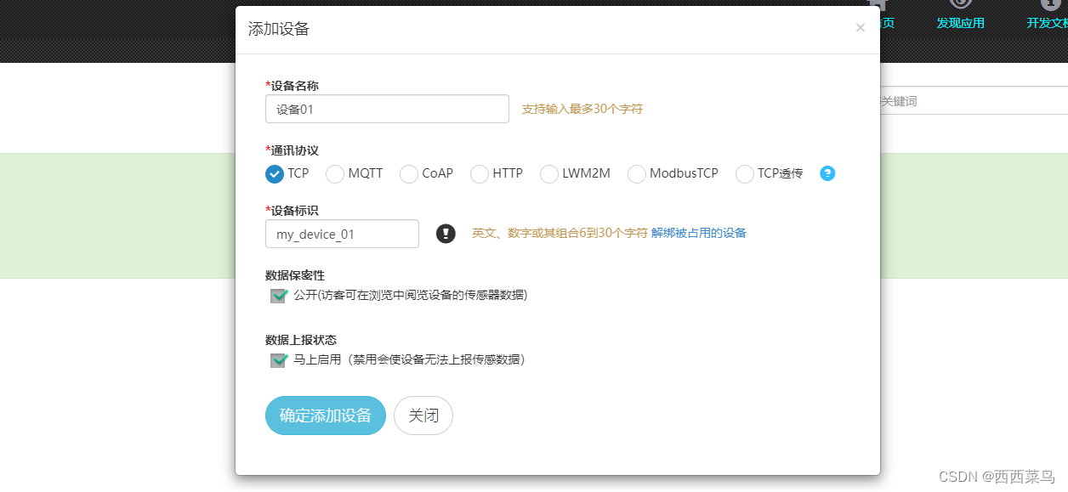The width and height of the screenshot is (1068, 492).
Task: Select LWM2M protocol option
Action: click(549, 173)
